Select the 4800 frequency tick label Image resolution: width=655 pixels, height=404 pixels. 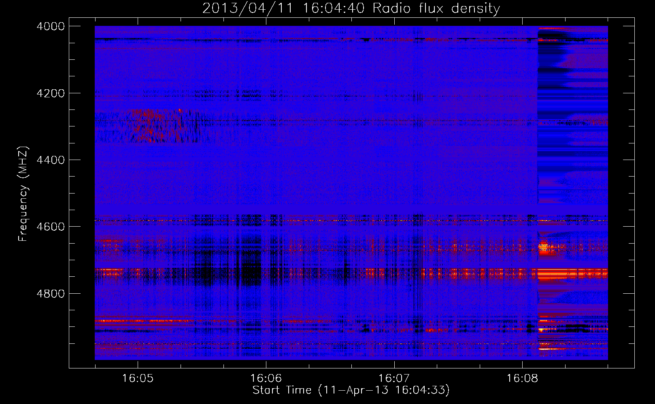click(x=51, y=293)
